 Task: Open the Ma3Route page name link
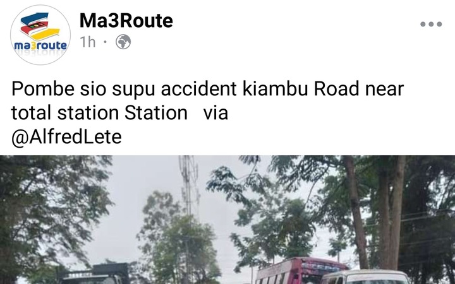click(126, 21)
